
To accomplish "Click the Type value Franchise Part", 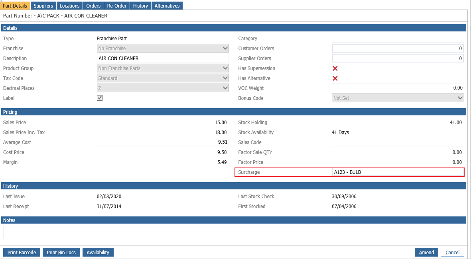I will click(x=112, y=38).
